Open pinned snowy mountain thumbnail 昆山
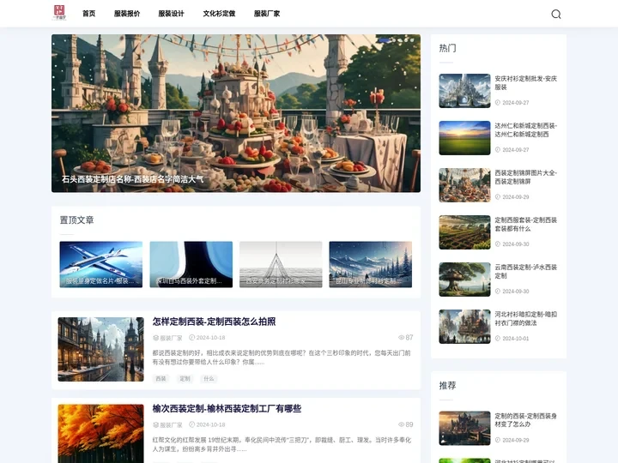The height and width of the screenshot is (463, 618). 371,264
